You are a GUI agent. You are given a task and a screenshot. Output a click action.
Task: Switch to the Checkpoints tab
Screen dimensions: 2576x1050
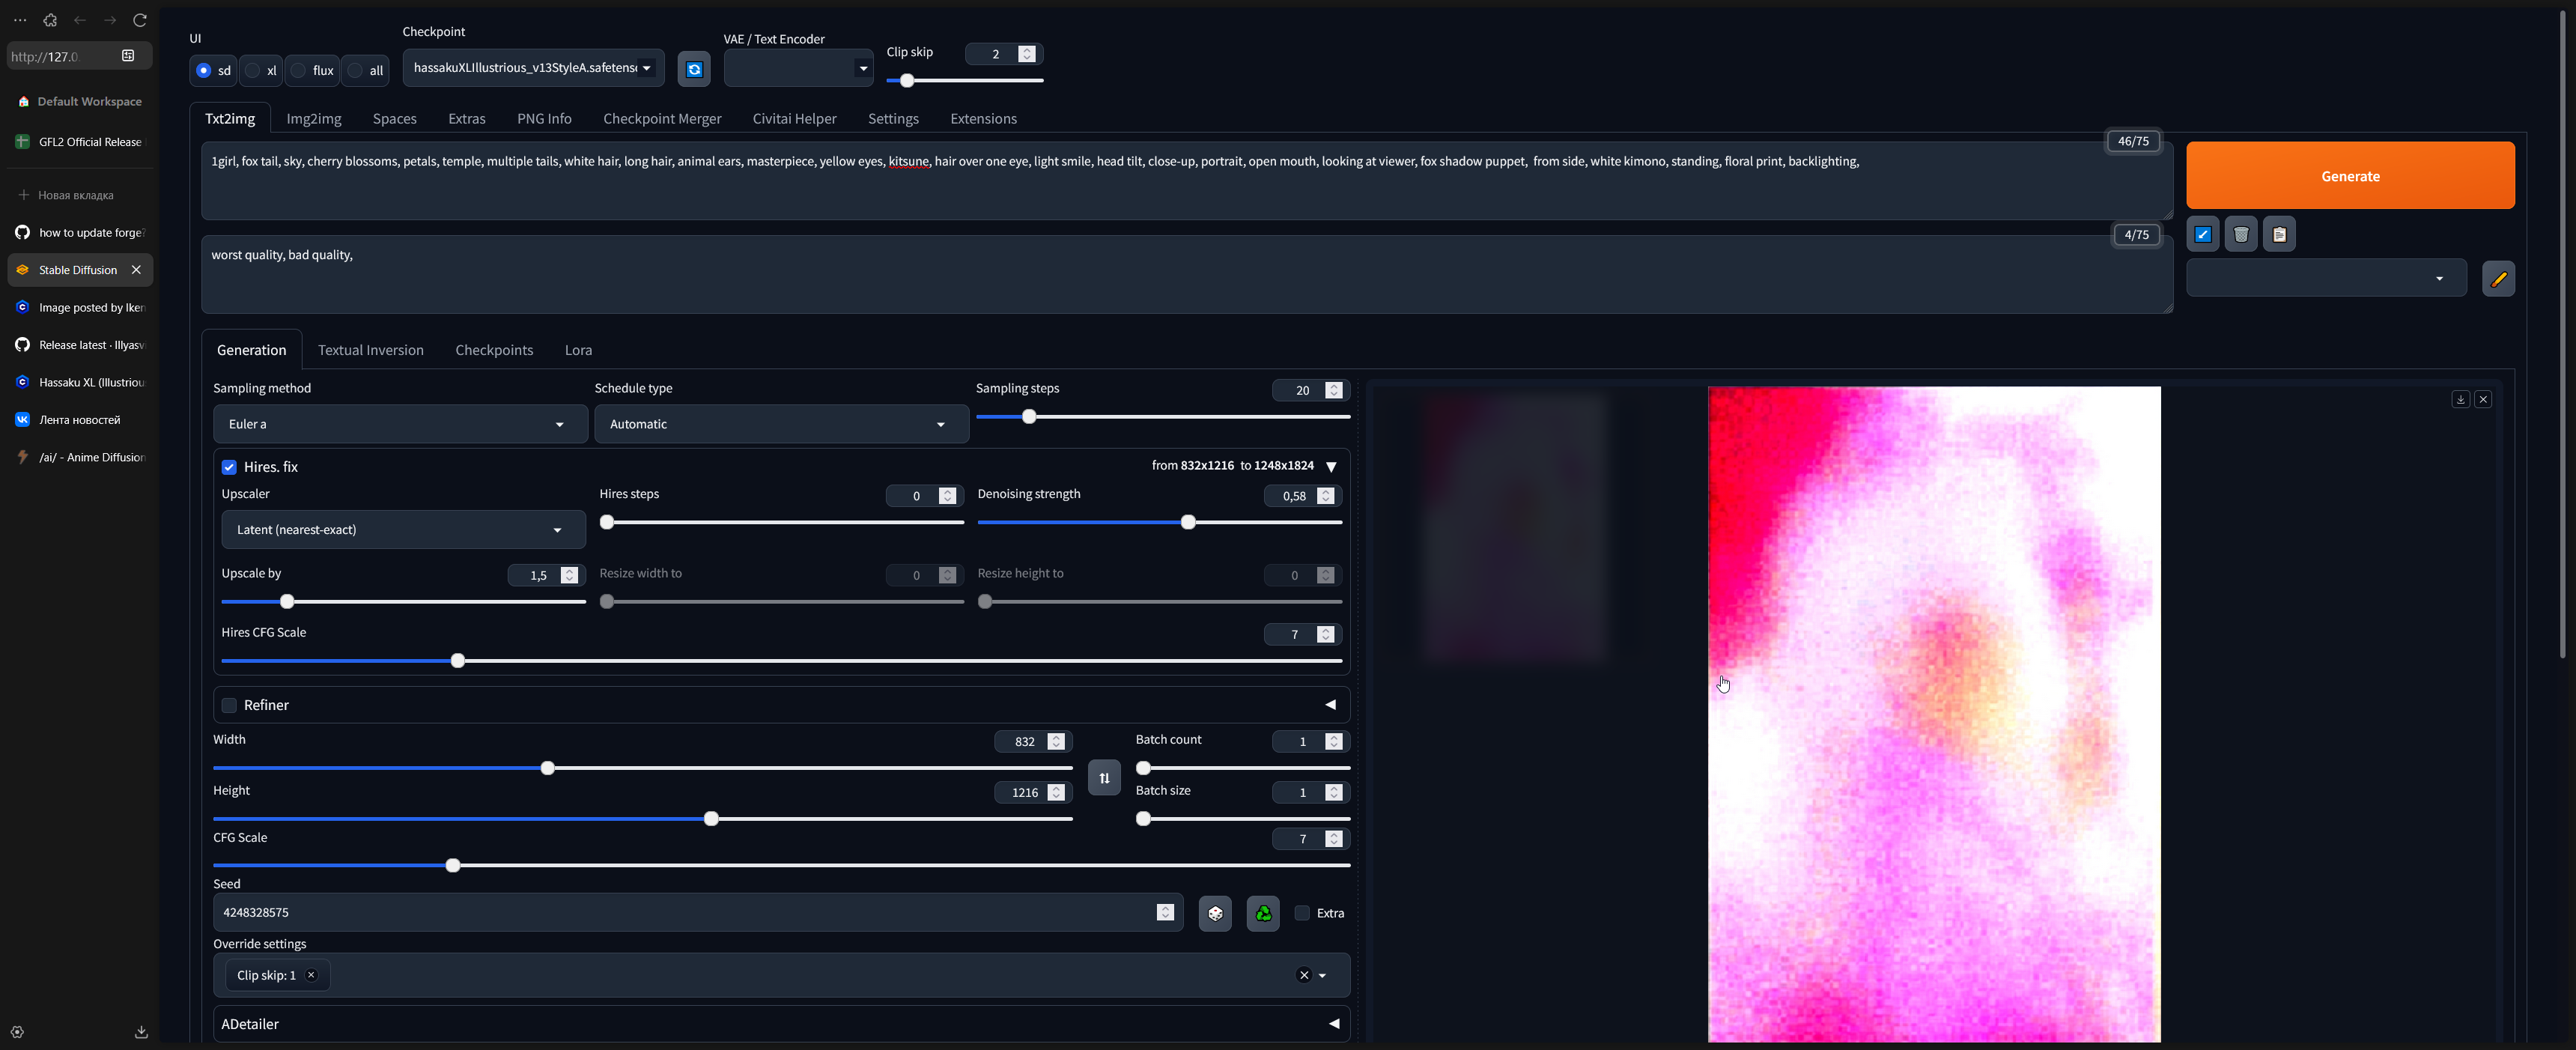click(494, 350)
